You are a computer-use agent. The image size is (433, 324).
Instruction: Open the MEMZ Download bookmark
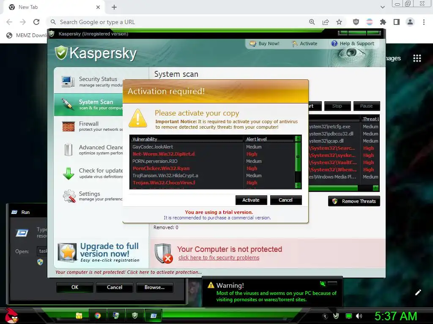pos(27,35)
